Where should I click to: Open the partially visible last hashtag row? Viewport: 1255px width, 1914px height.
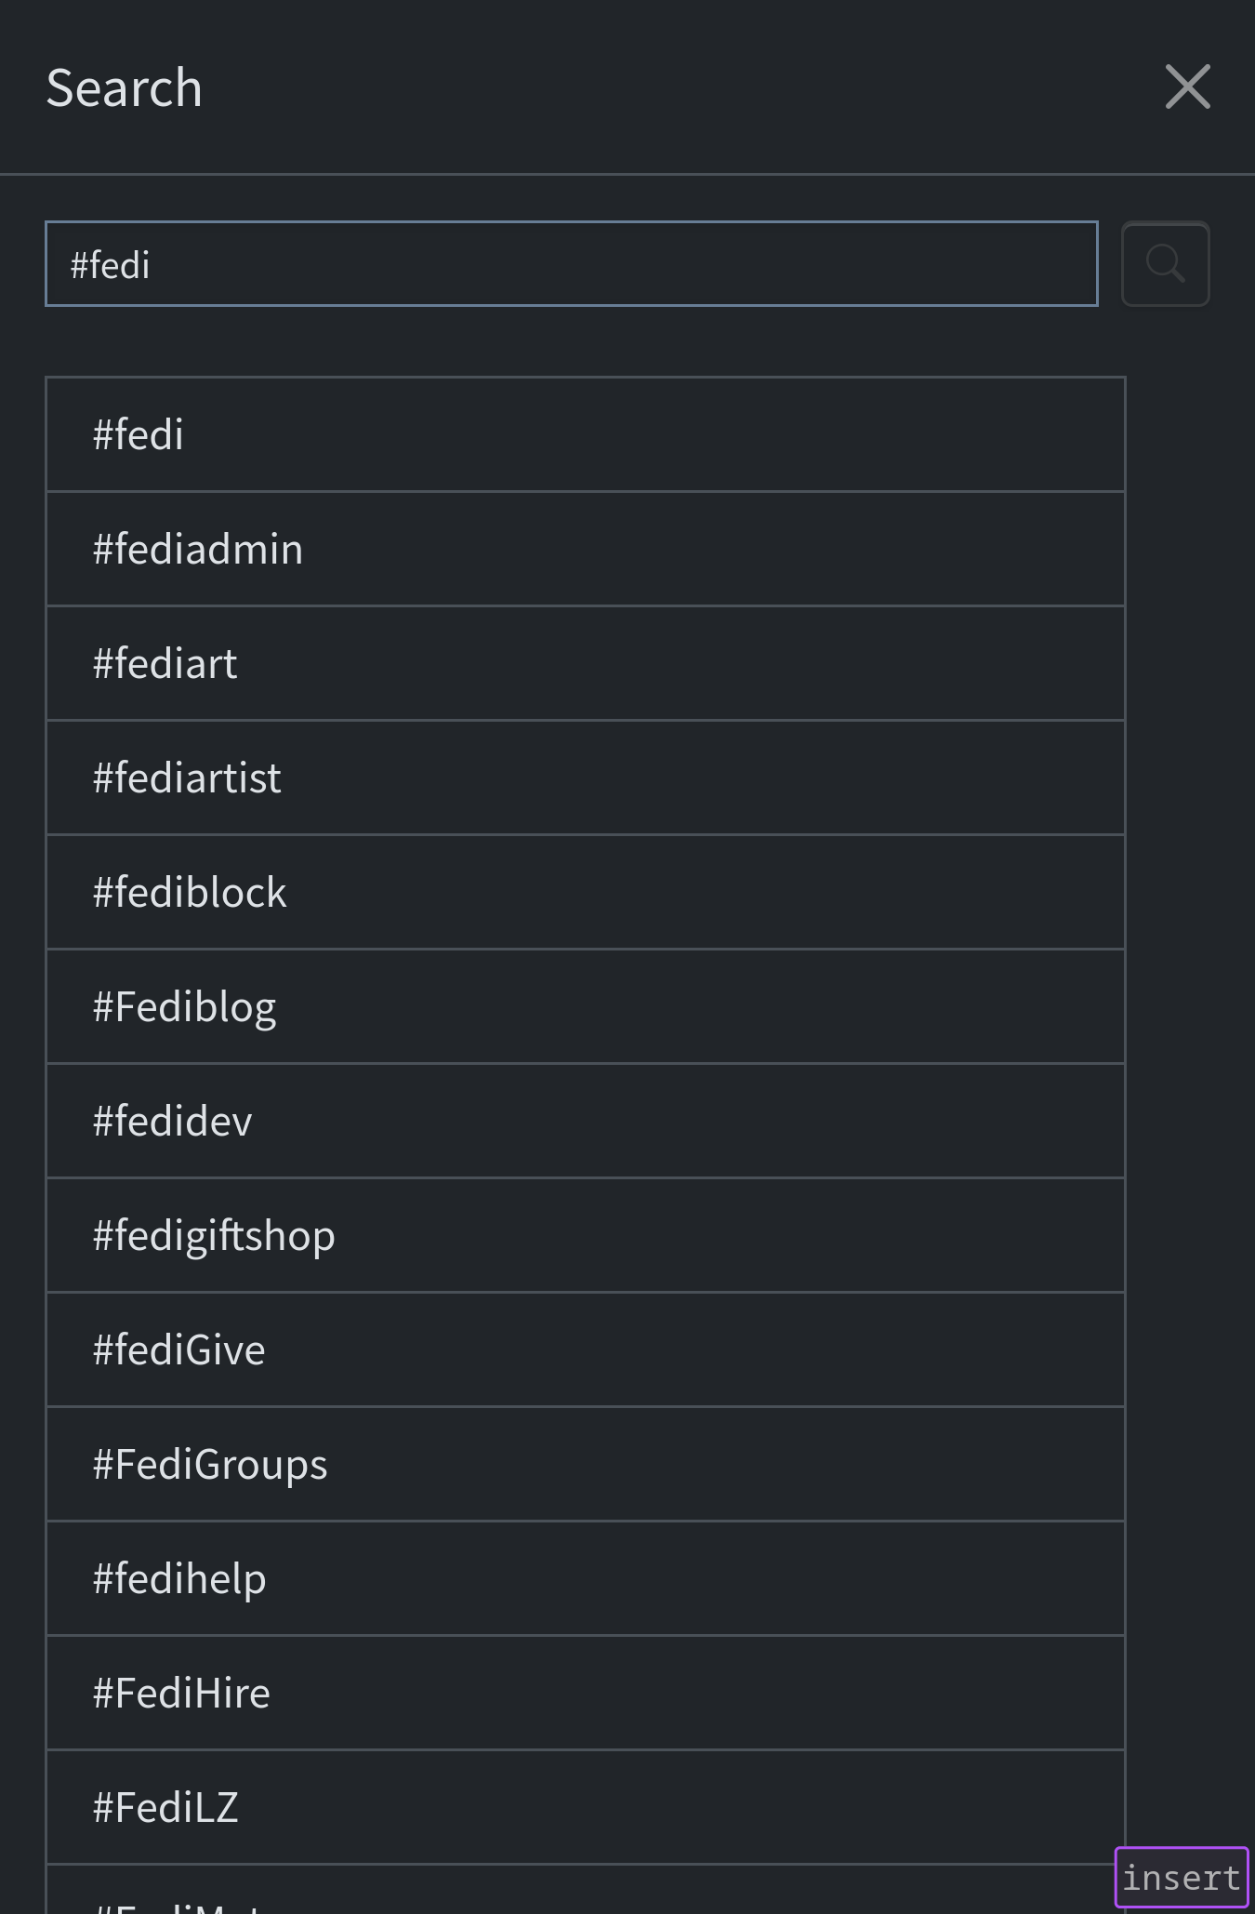tap(586, 1890)
